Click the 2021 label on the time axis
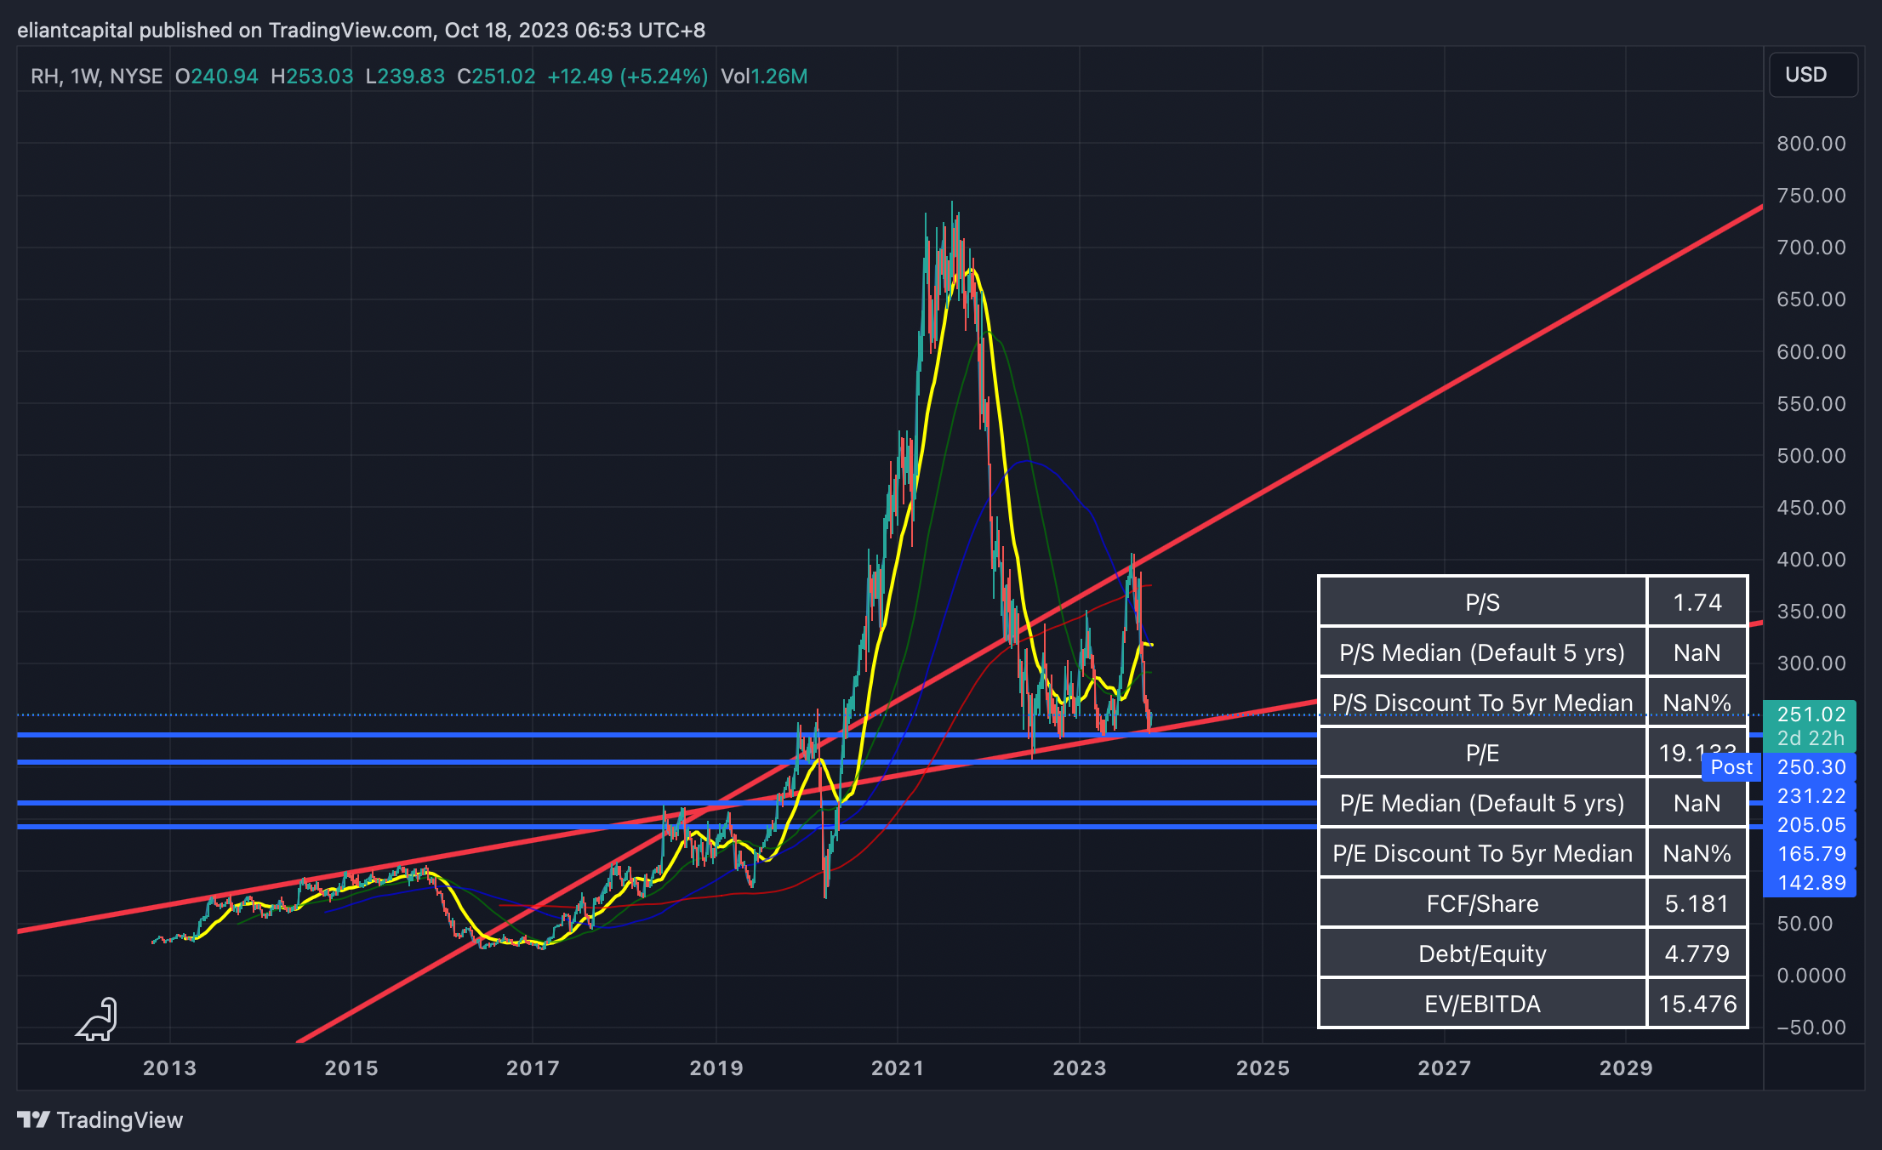The width and height of the screenshot is (1882, 1150). point(897,1068)
